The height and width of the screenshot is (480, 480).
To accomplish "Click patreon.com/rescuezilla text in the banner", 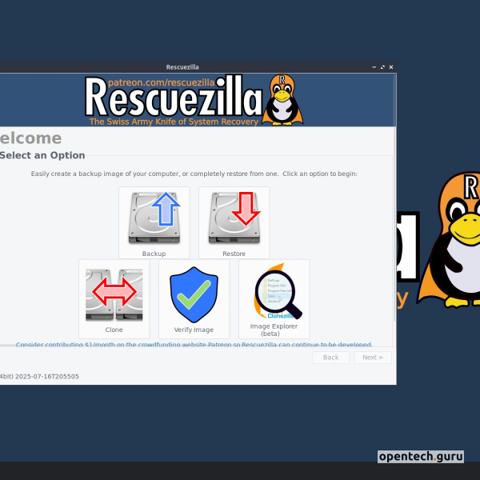I will 162,82.
